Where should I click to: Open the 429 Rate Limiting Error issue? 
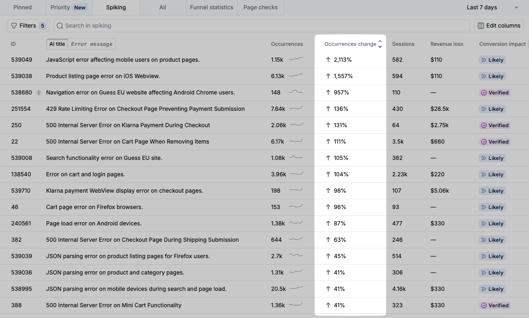point(145,109)
